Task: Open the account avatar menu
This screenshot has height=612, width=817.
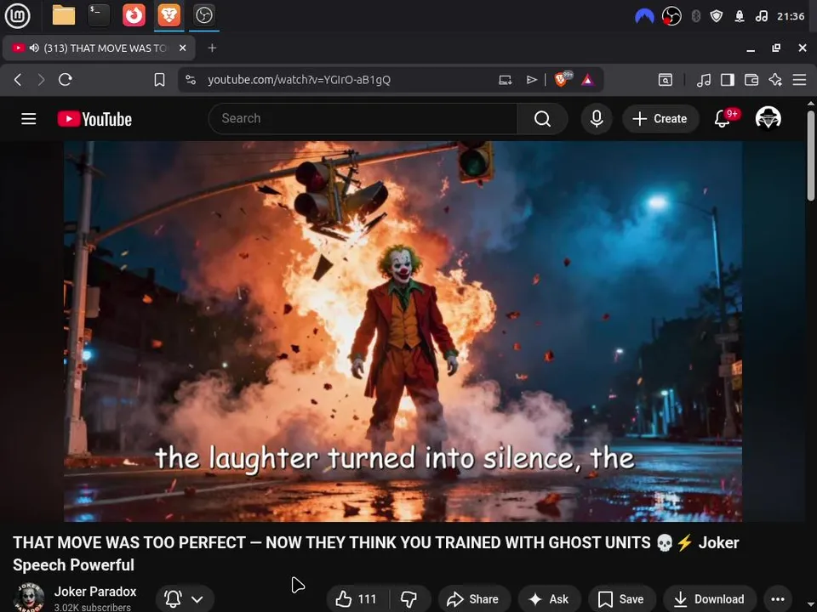Action: pyautogui.click(x=768, y=119)
